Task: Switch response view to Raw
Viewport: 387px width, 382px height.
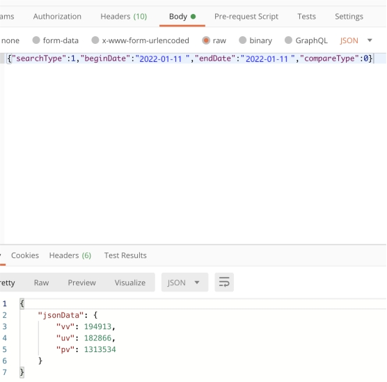Action: (41, 282)
